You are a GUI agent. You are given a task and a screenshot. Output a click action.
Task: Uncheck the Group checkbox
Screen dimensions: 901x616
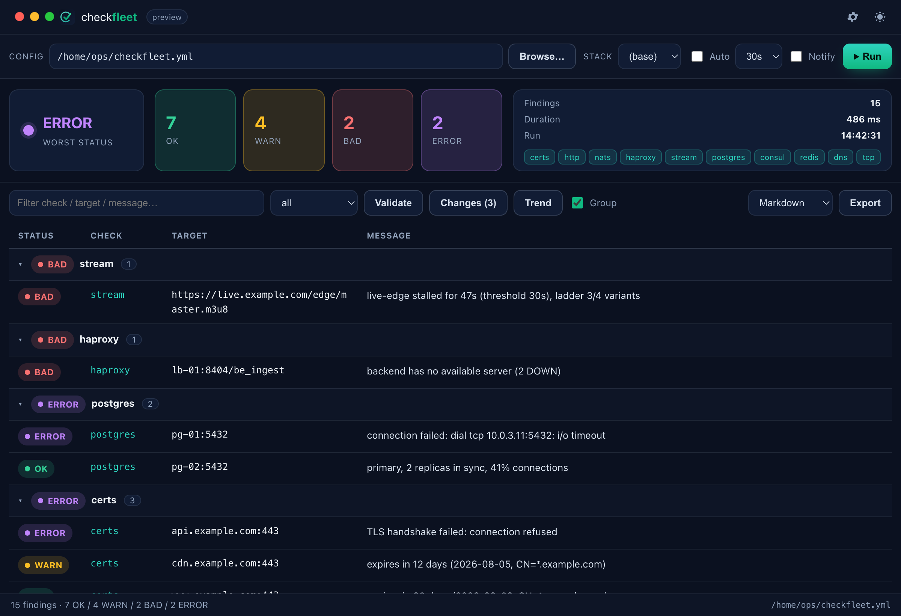pyautogui.click(x=577, y=203)
